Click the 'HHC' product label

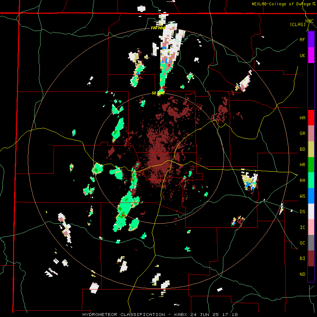[x=310, y=21]
